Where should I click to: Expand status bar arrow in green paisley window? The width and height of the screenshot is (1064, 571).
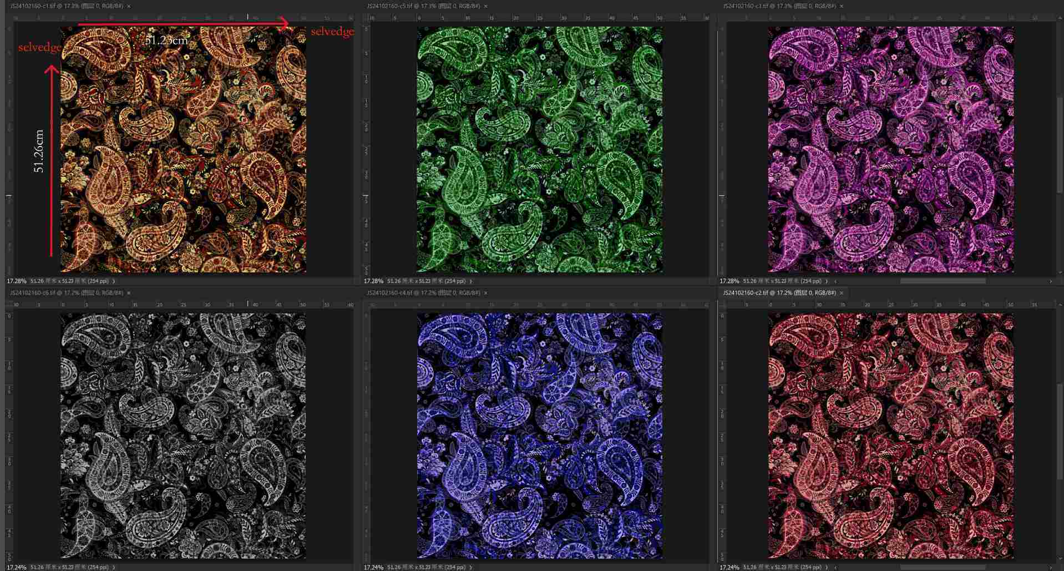(x=471, y=281)
